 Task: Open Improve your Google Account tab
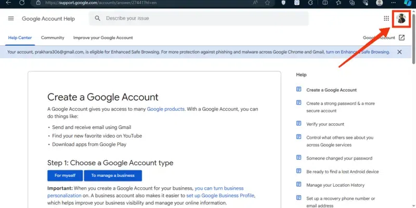[103, 37]
